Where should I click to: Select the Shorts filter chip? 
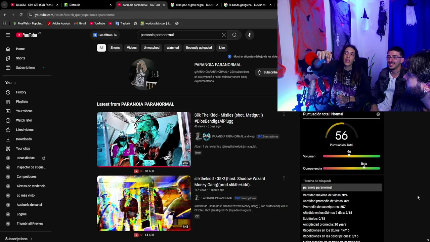pos(115,48)
